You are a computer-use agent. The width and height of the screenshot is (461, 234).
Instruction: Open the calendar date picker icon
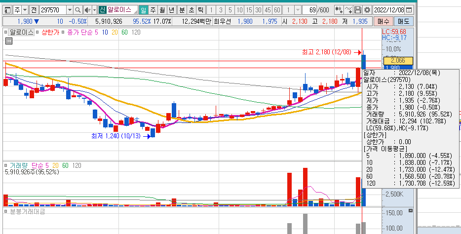409,10
